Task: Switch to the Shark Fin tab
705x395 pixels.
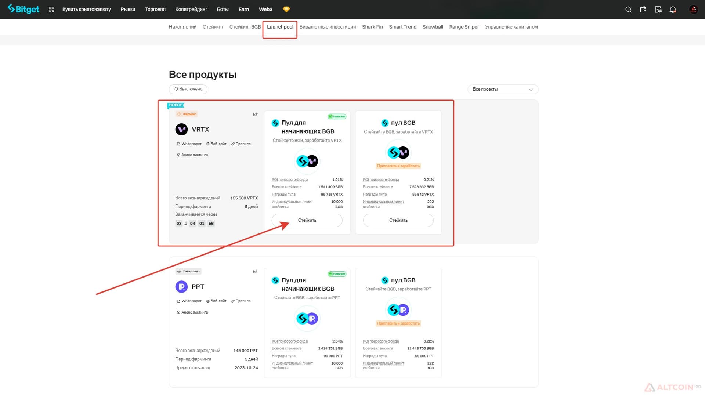Action: pos(372,27)
